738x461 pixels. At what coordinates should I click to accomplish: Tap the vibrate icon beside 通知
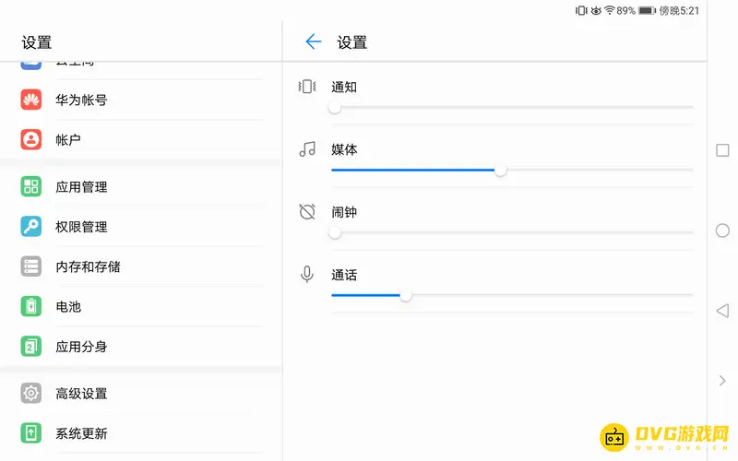tap(307, 87)
